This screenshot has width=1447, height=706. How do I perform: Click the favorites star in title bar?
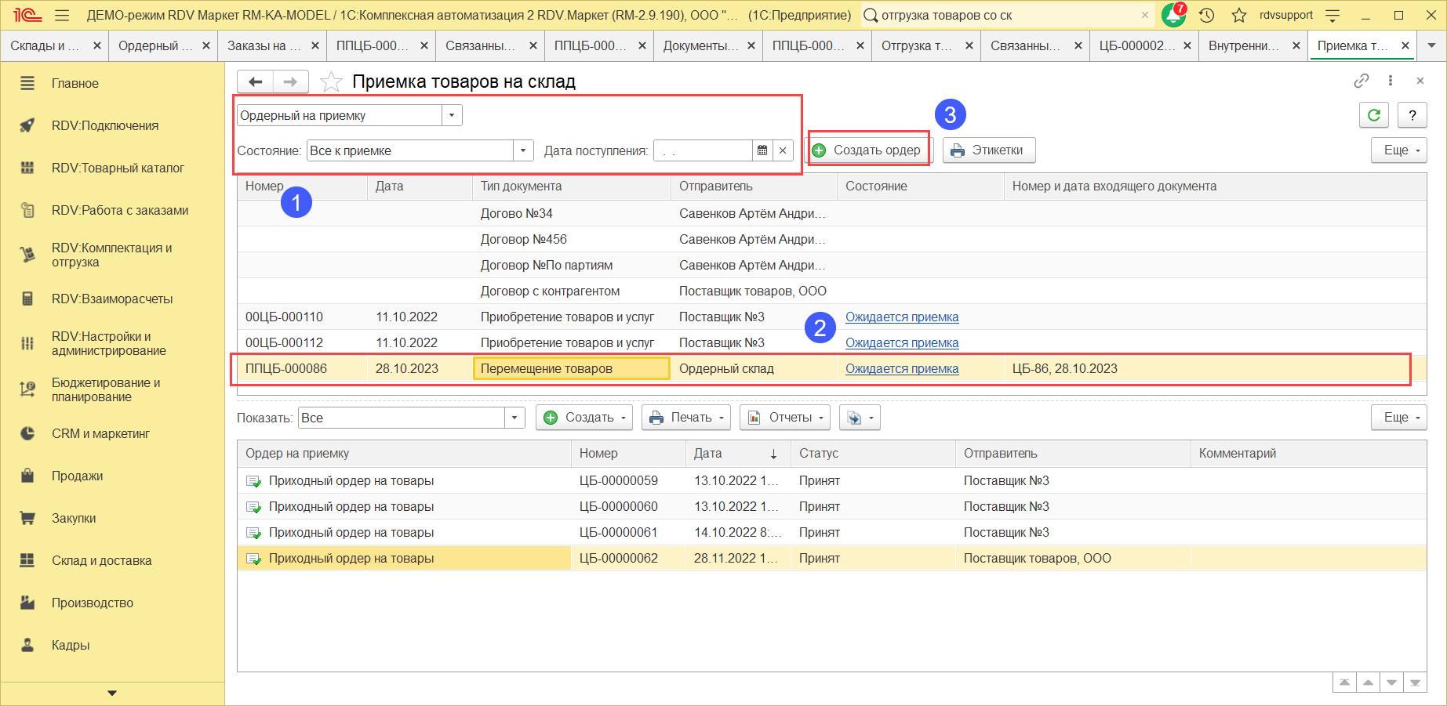tap(1239, 15)
